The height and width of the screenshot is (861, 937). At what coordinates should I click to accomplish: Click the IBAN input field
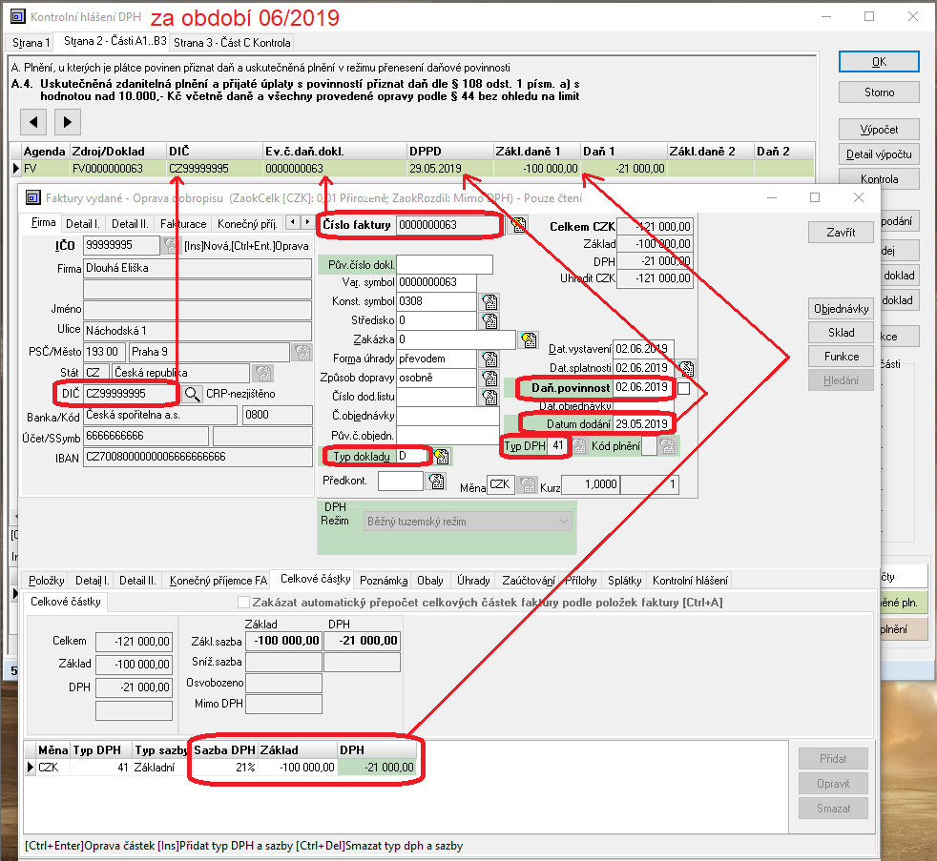(198, 458)
